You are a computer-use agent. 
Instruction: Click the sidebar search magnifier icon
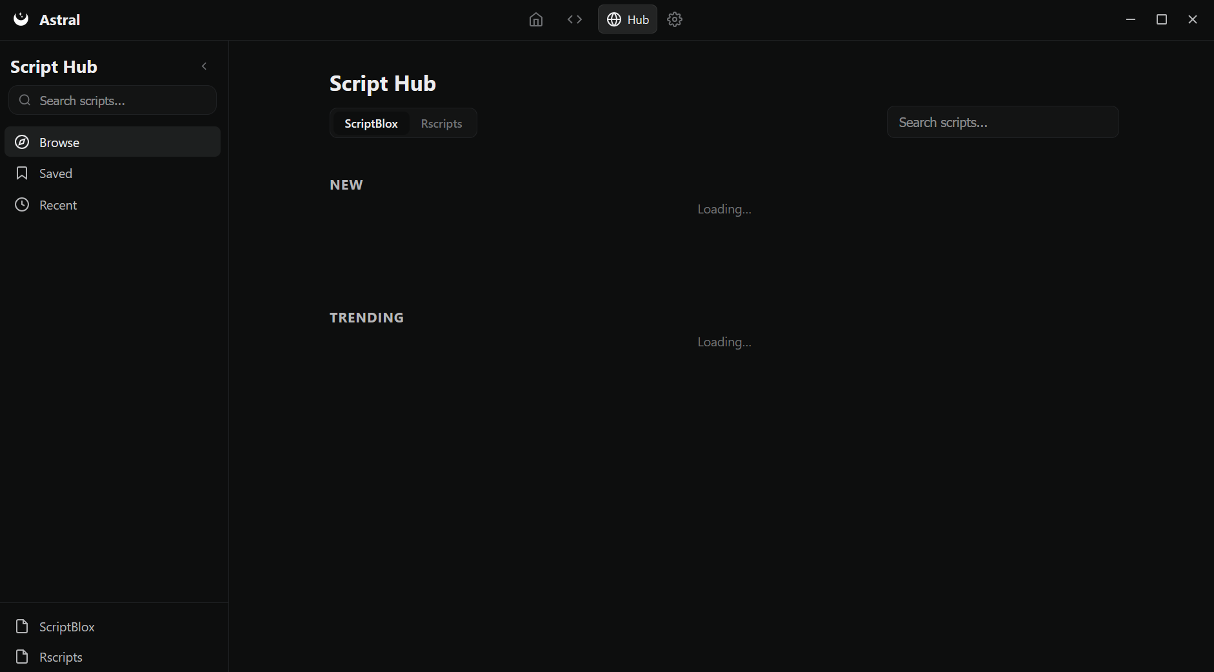[x=25, y=100]
